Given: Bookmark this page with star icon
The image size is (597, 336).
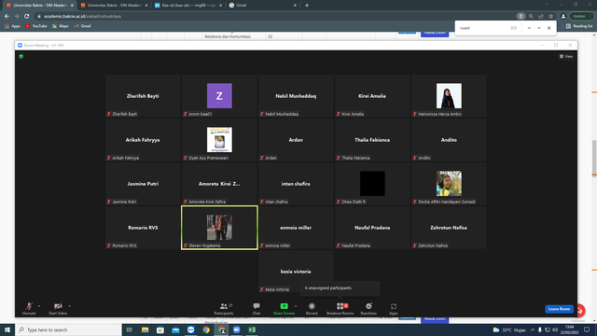Looking at the screenshot, I should click(551, 17).
